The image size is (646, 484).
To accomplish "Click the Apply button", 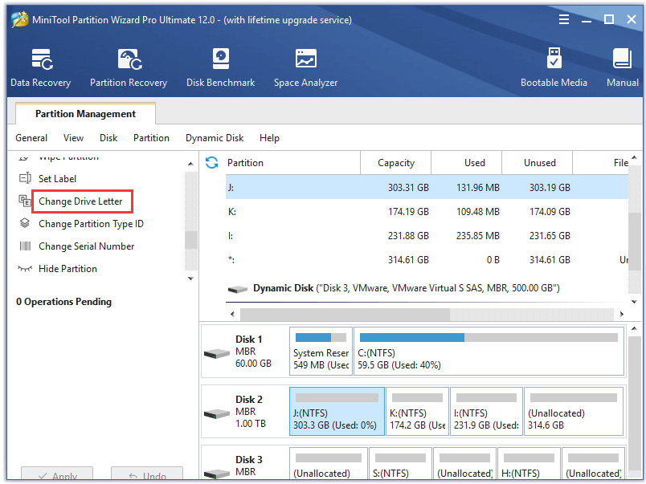I will [57, 474].
